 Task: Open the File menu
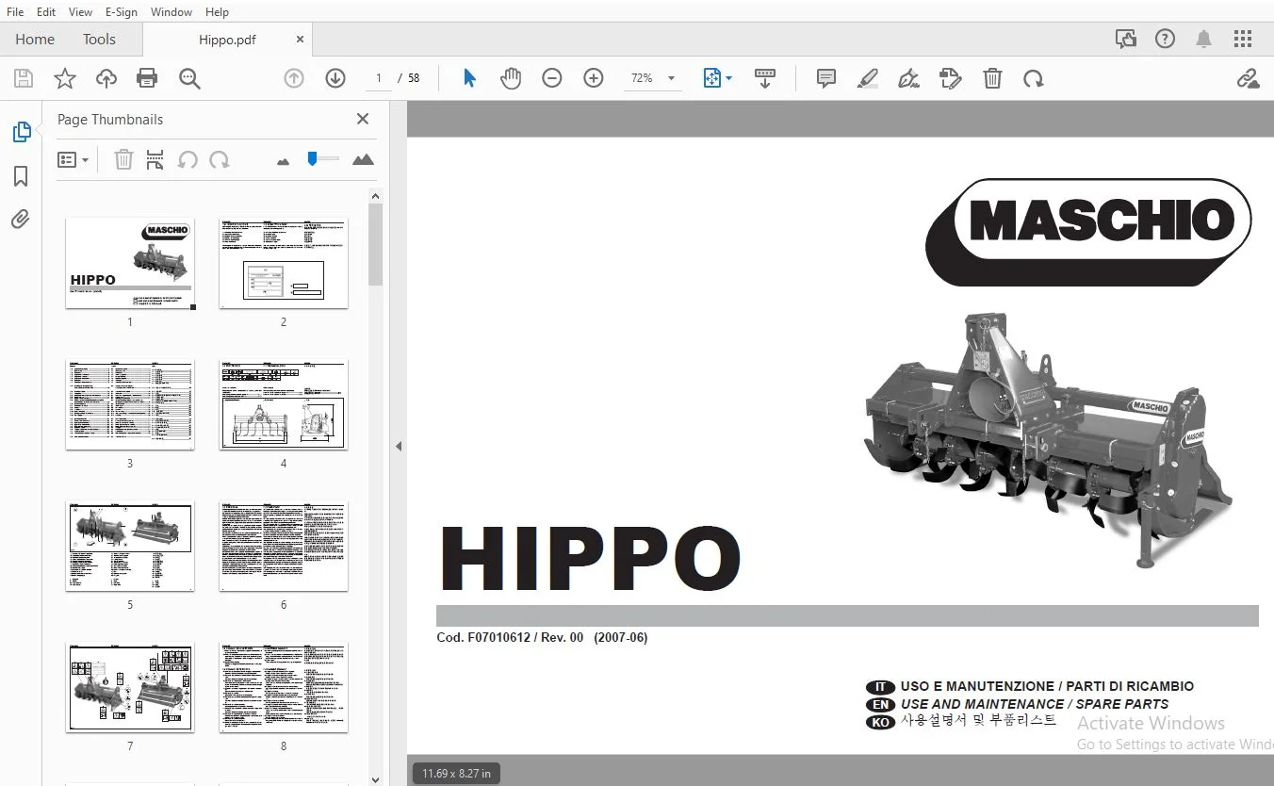[x=16, y=12]
